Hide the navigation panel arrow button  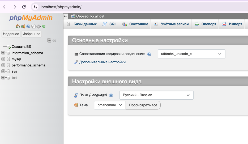click(x=66, y=16)
